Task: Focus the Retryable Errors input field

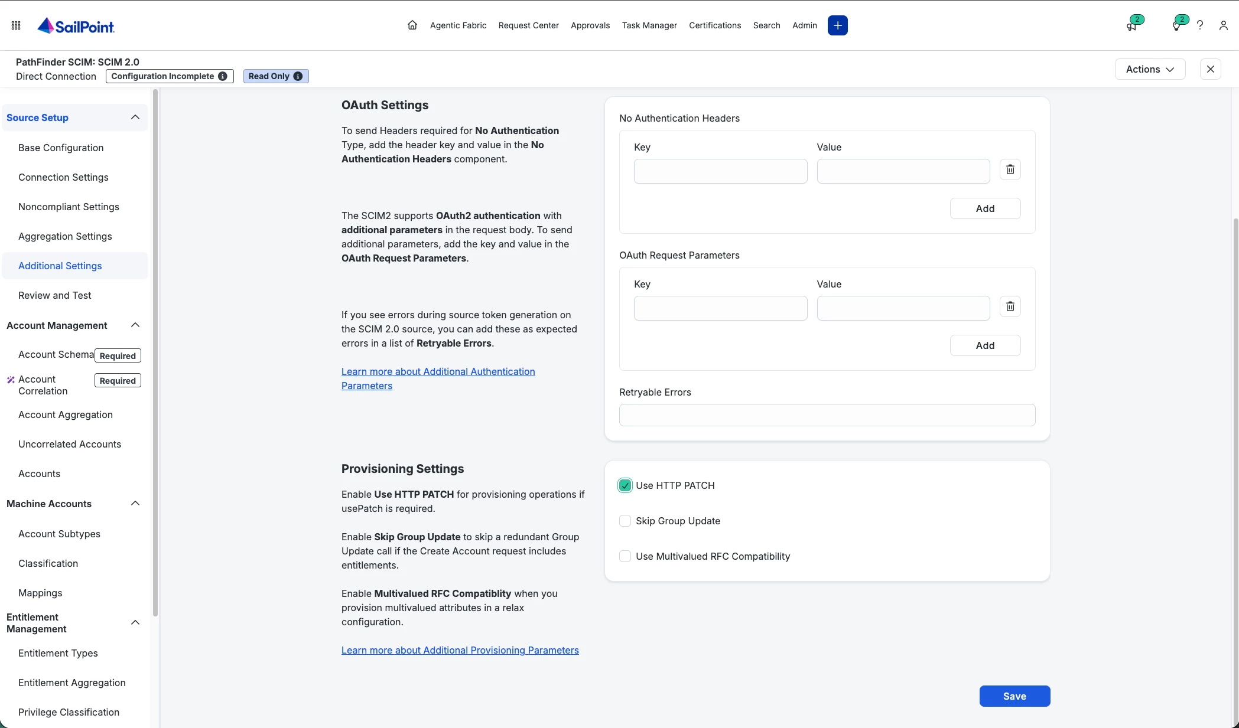Action: coord(827,415)
